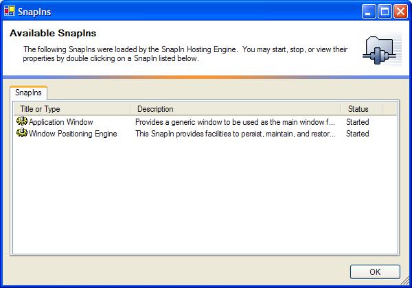Sort by Description column header
This screenshot has width=412, height=288.
coord(236,109)
